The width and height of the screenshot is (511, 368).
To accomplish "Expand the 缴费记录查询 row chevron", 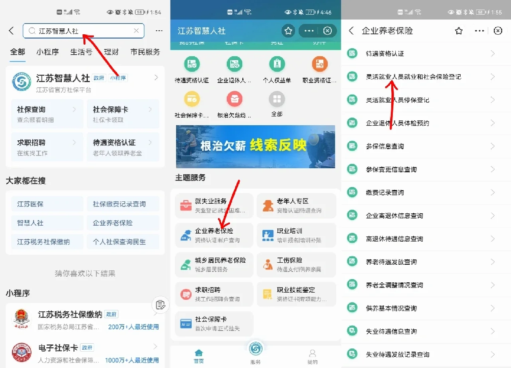I will (x=493, y=192).
